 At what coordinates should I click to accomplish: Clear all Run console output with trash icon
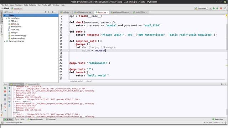[x=10, y=106]
